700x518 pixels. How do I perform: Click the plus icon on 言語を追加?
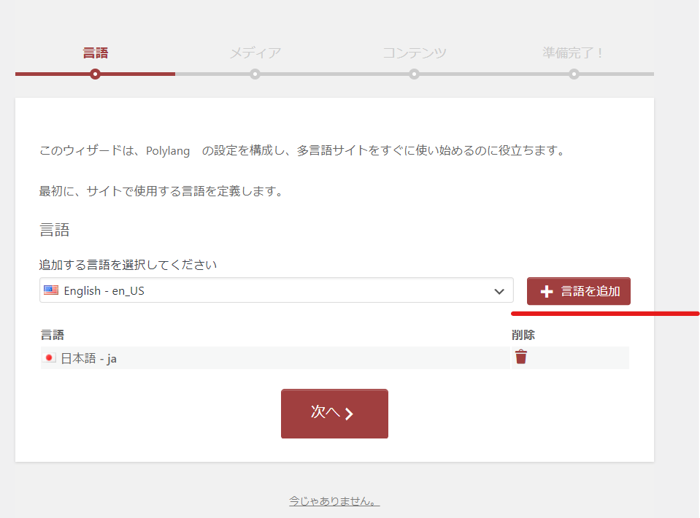pyautogui.click(x=547, y=291)
